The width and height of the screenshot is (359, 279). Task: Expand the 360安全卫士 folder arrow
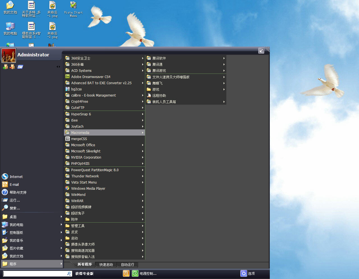pyautogui.click(x=142, y=58)
